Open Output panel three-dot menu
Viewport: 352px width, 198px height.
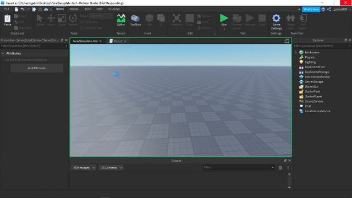click(288, 168)
